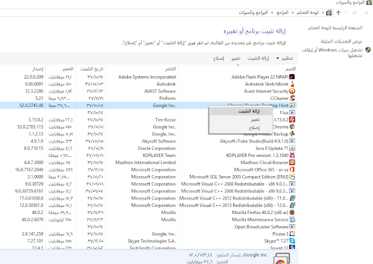373x264 pixels.
Task: Click publisher Piriform cell
Action: point(167,98)
